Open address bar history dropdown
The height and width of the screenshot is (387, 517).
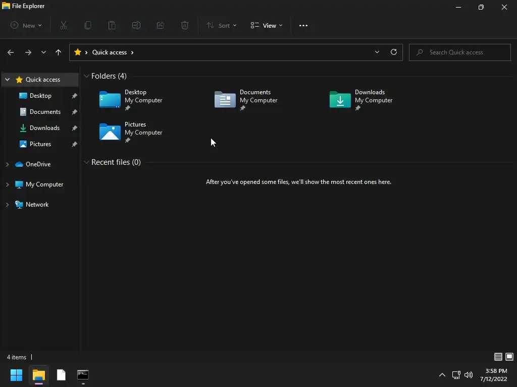(377, 52)
